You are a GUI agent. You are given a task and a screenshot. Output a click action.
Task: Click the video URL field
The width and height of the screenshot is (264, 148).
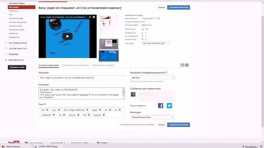(x=156, y=43)
